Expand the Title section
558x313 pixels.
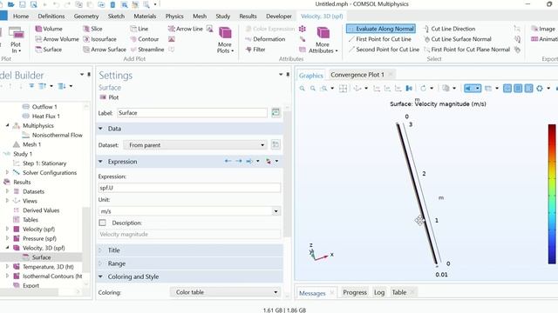point(101,250)
